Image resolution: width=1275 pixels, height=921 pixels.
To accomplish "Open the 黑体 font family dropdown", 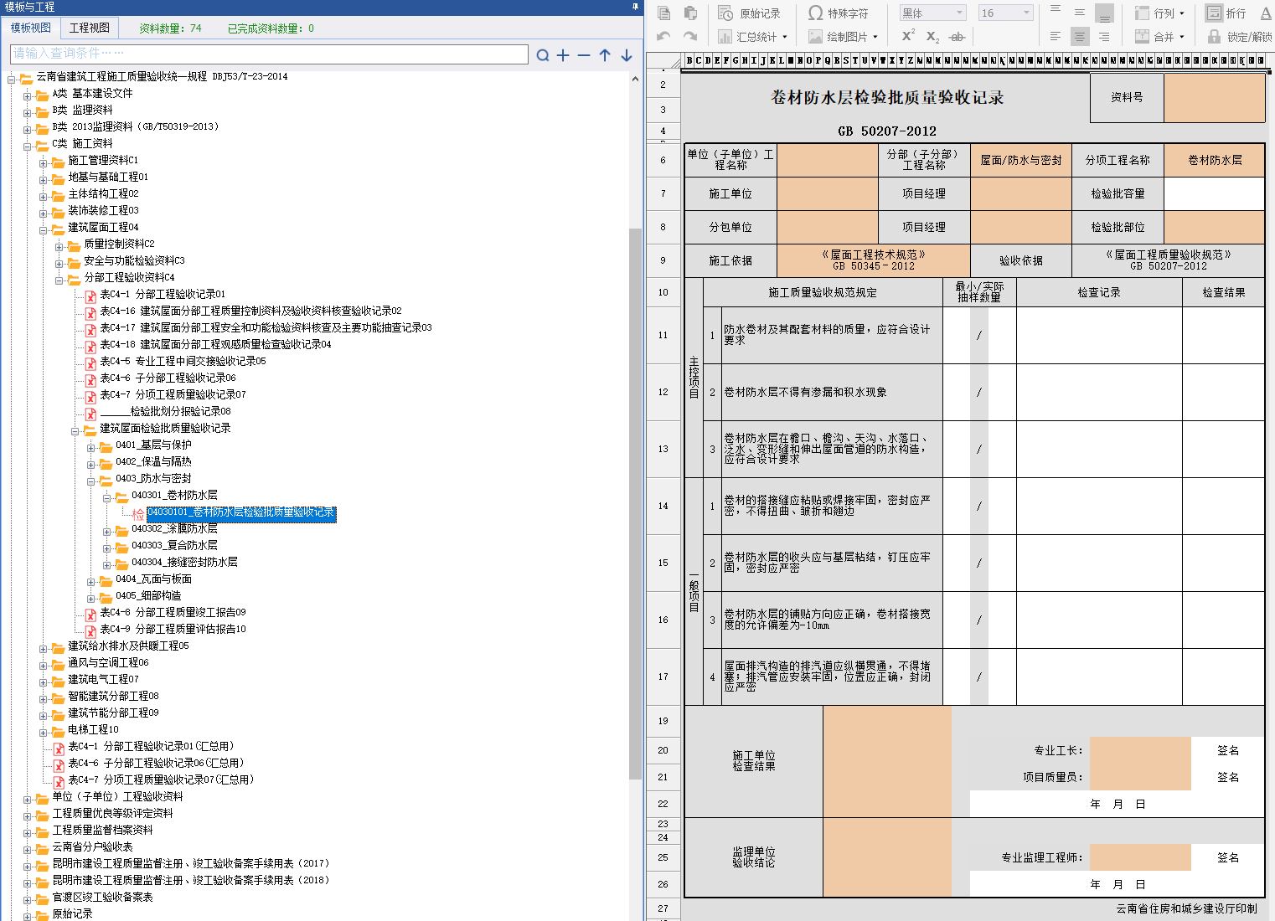I will point(960,13).
